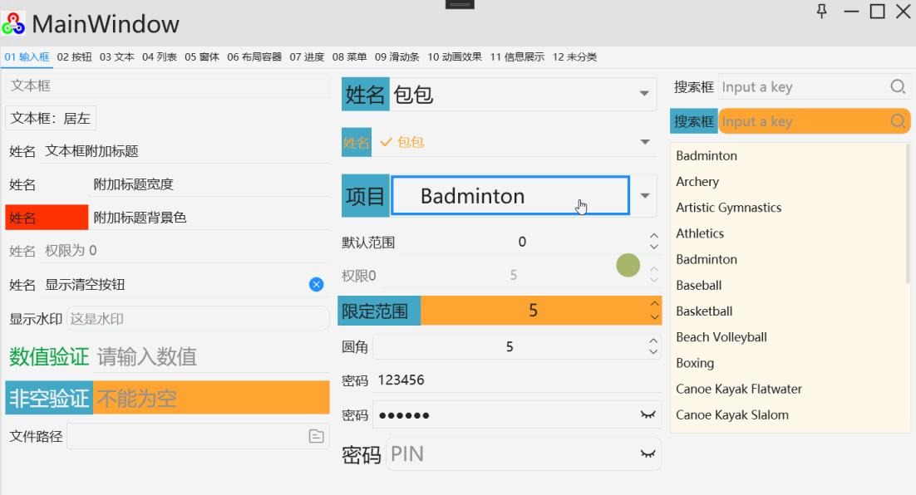This screenshot has width=916, height=495.
Task: Click the folder browse icon in 文件路径 field
Action: coord(316,436)
